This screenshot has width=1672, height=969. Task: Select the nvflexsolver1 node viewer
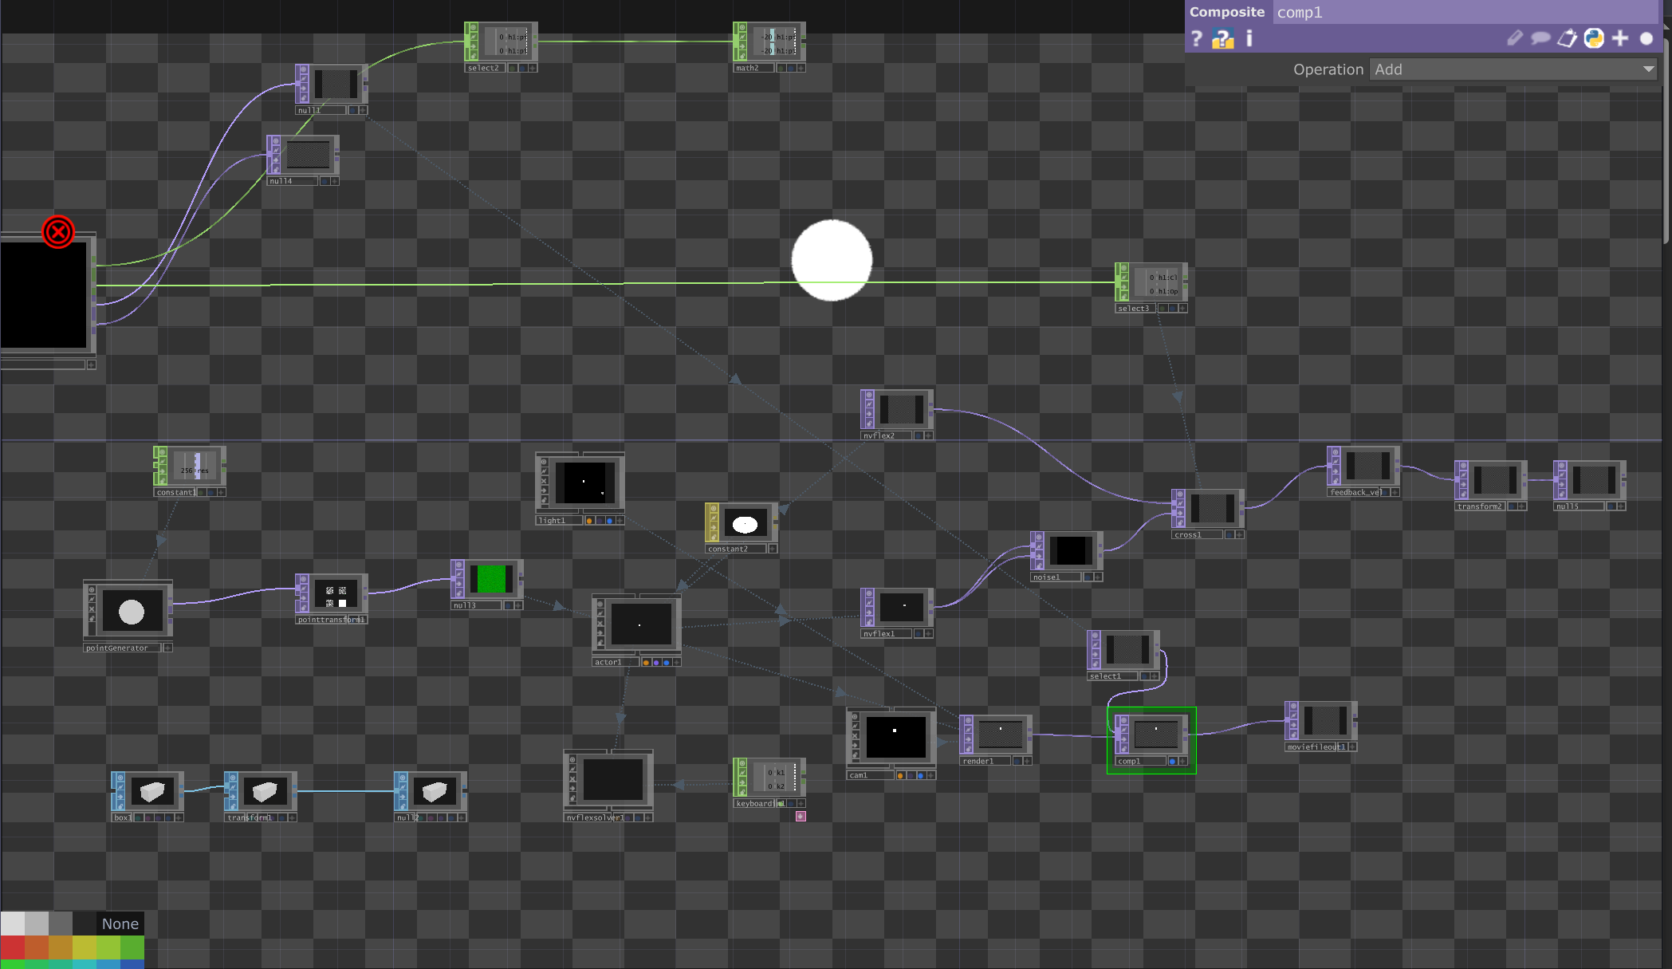point(612,779)
